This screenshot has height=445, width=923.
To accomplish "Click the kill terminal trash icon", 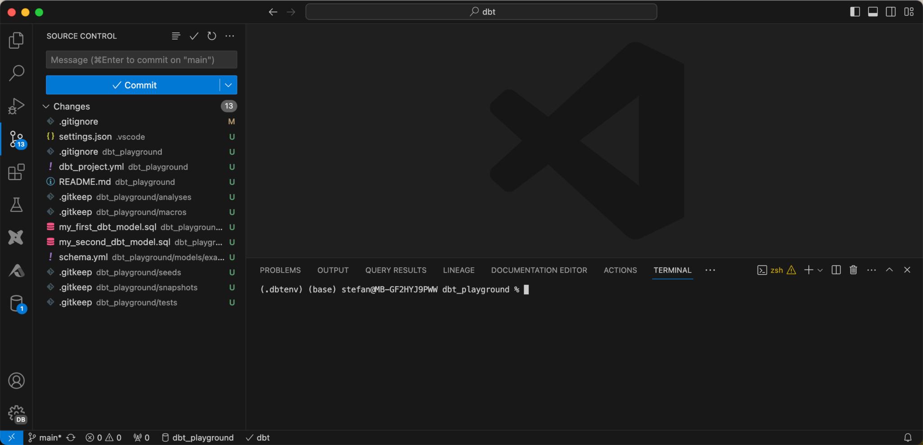I will [853, 270].
